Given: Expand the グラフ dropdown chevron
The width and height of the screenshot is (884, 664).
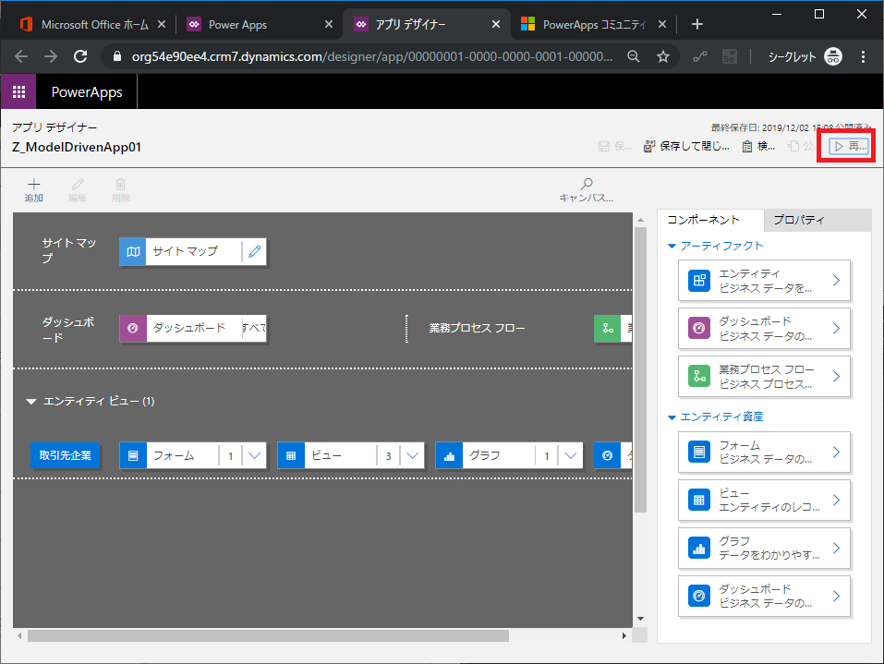Looking at the screenshot, I should coord(571,455).
